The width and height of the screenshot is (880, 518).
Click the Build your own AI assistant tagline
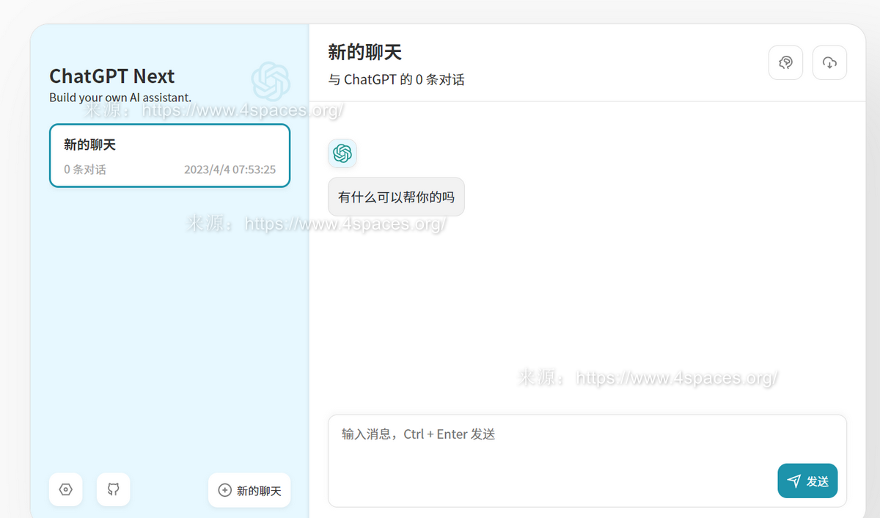120,98
